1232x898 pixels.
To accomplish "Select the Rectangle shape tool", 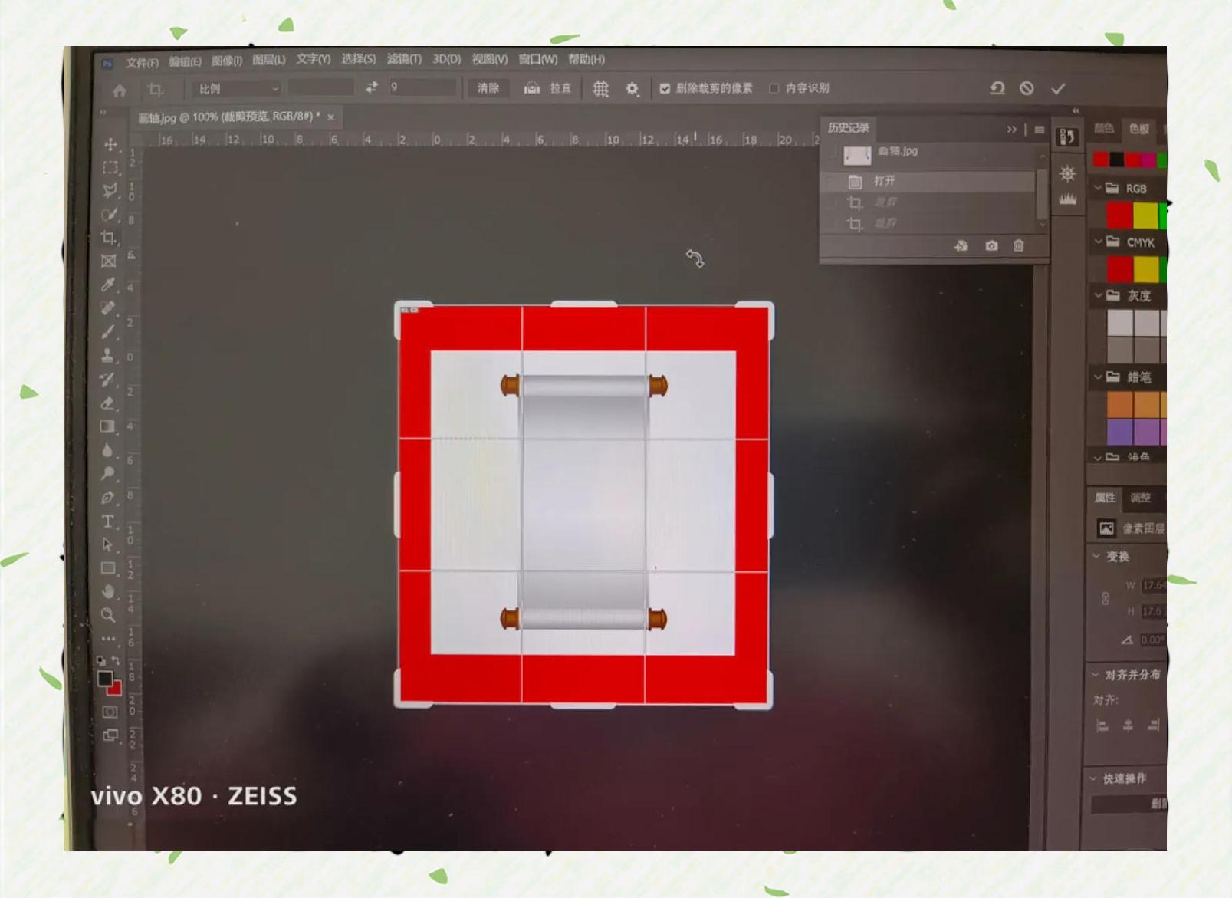I will click(108, 568).
